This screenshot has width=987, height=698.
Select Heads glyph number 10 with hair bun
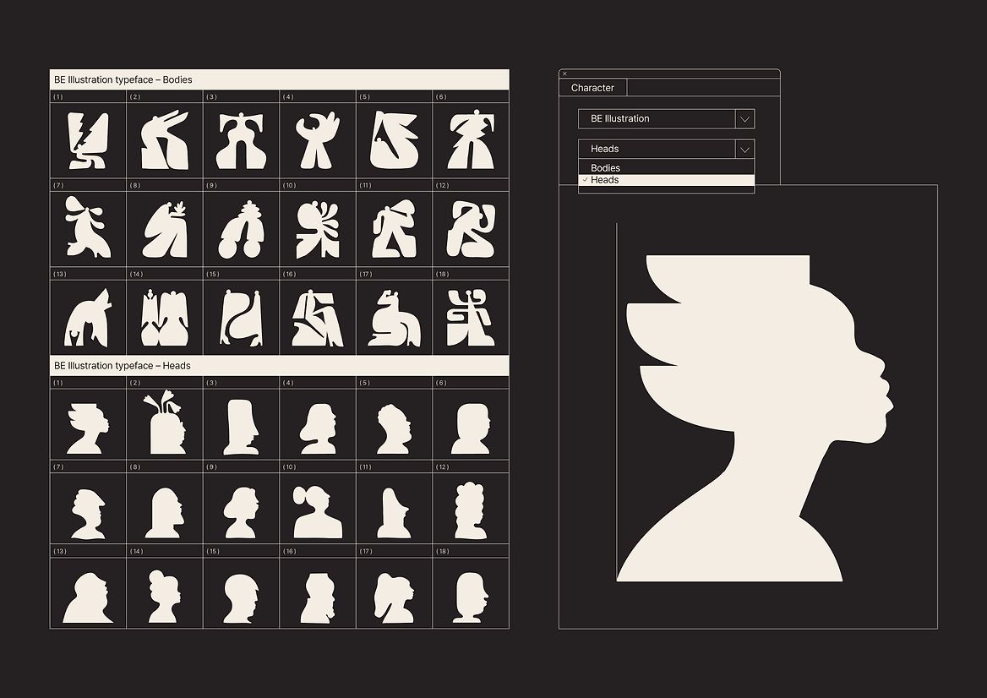[x=318, y=512]
